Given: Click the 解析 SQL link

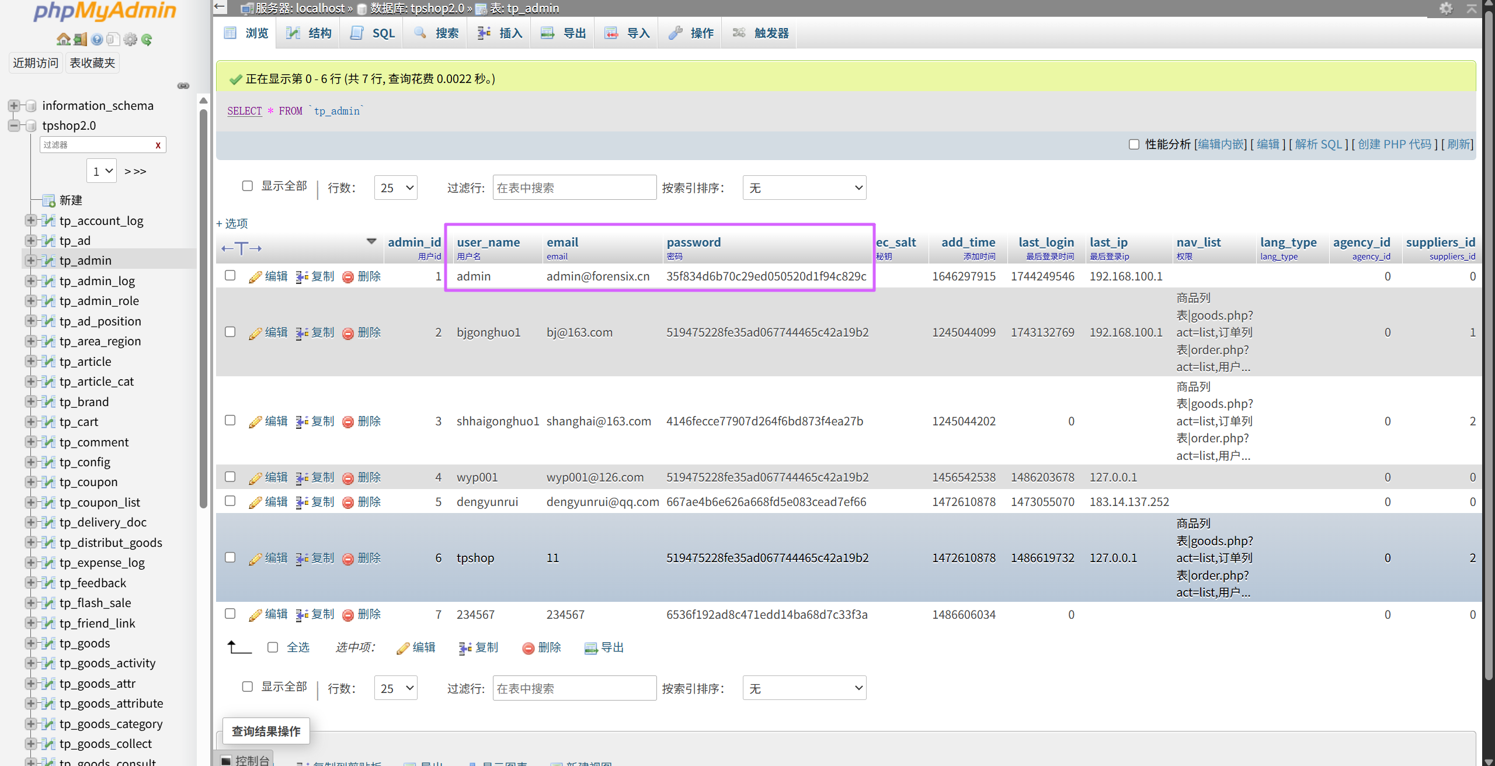Looking at the screenshot, I should [x=1319, y=144].
